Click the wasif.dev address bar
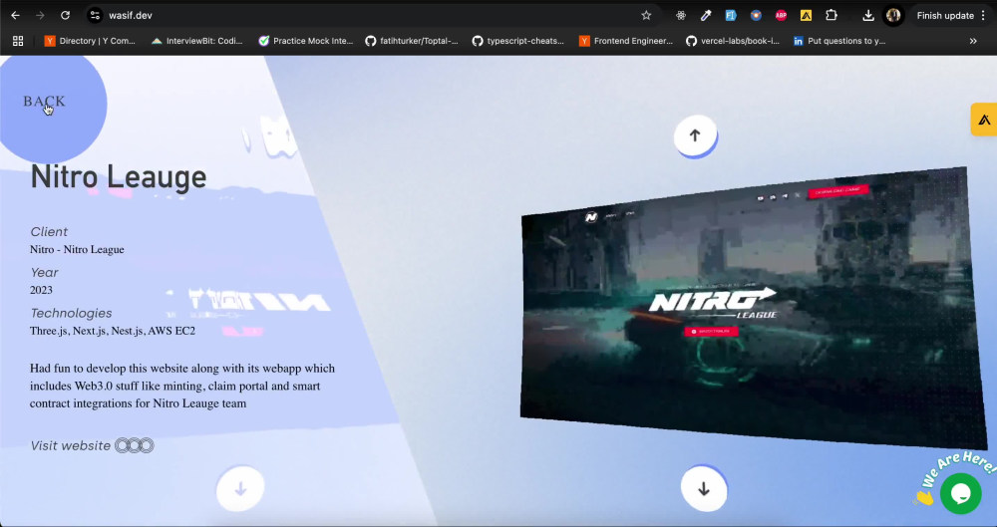Viewport: 997px width, 527px height. point(369,15)
